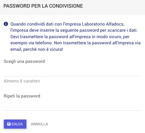145x133 pixels.
Task: Click the 'Laboratorio Alfadocs' name in the message
Action: coord(103,24)
